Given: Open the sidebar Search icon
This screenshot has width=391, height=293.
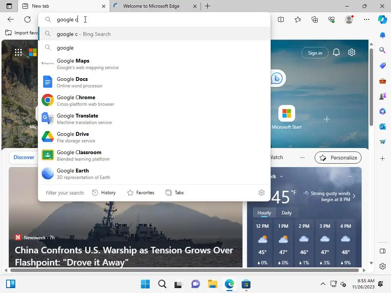Looking at the screenshot, I should pos(383,50).
